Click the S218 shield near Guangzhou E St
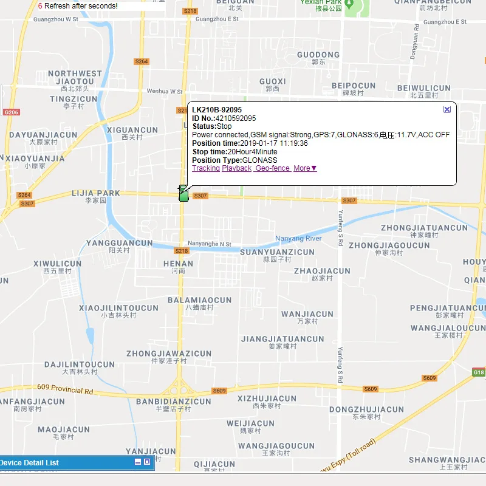The height and width of the screenshot is (486, 486). click(x=190, y=11)
